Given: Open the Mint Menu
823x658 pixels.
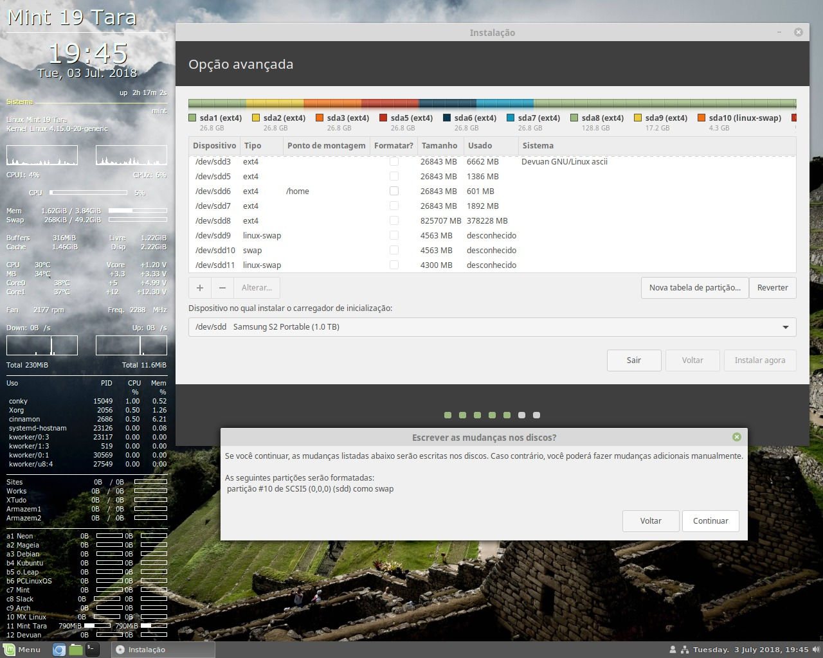Looking at the screenshot, I should pos(23,650).
